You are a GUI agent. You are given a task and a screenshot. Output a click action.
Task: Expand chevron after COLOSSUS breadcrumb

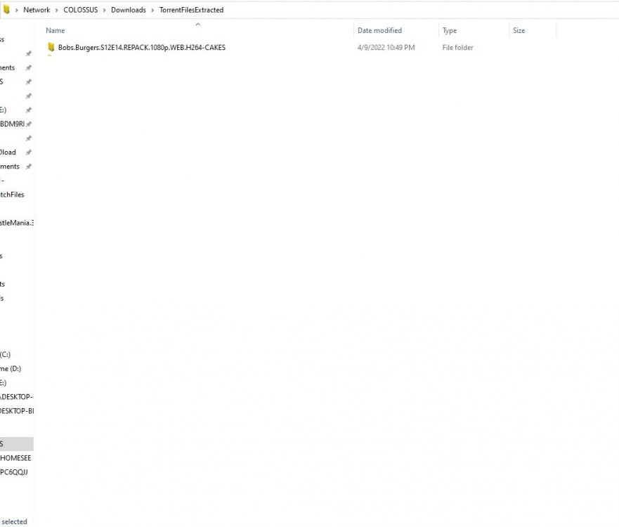click(104, 11)
